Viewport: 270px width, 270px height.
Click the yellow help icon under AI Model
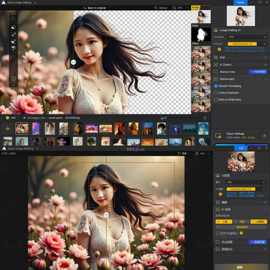point(219,49)
